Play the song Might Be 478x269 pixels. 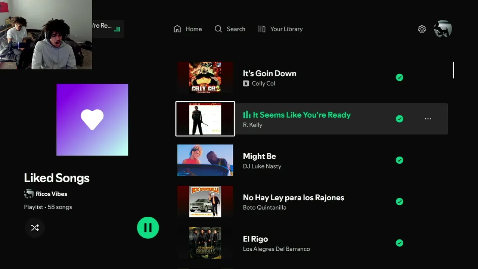(260, 156)
